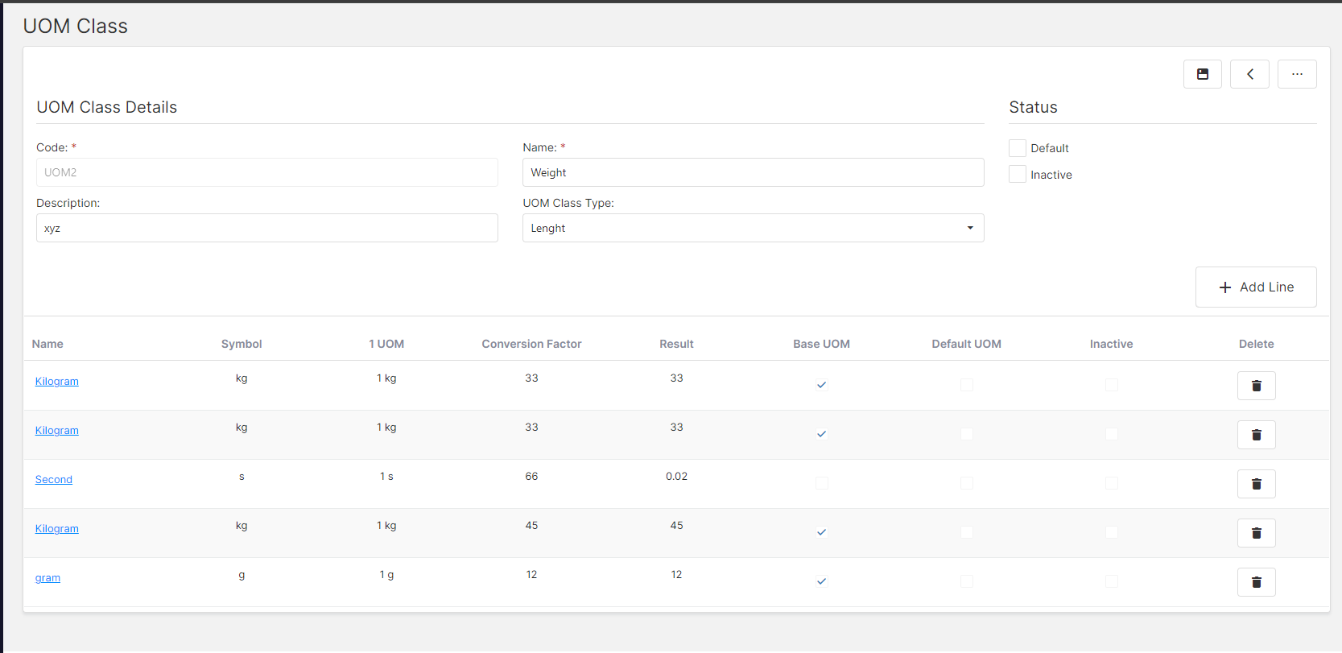Image resolution: width=1342 pixels, height=653 pixels.
Task: Open the Second unit link
Action: [54, 480]
